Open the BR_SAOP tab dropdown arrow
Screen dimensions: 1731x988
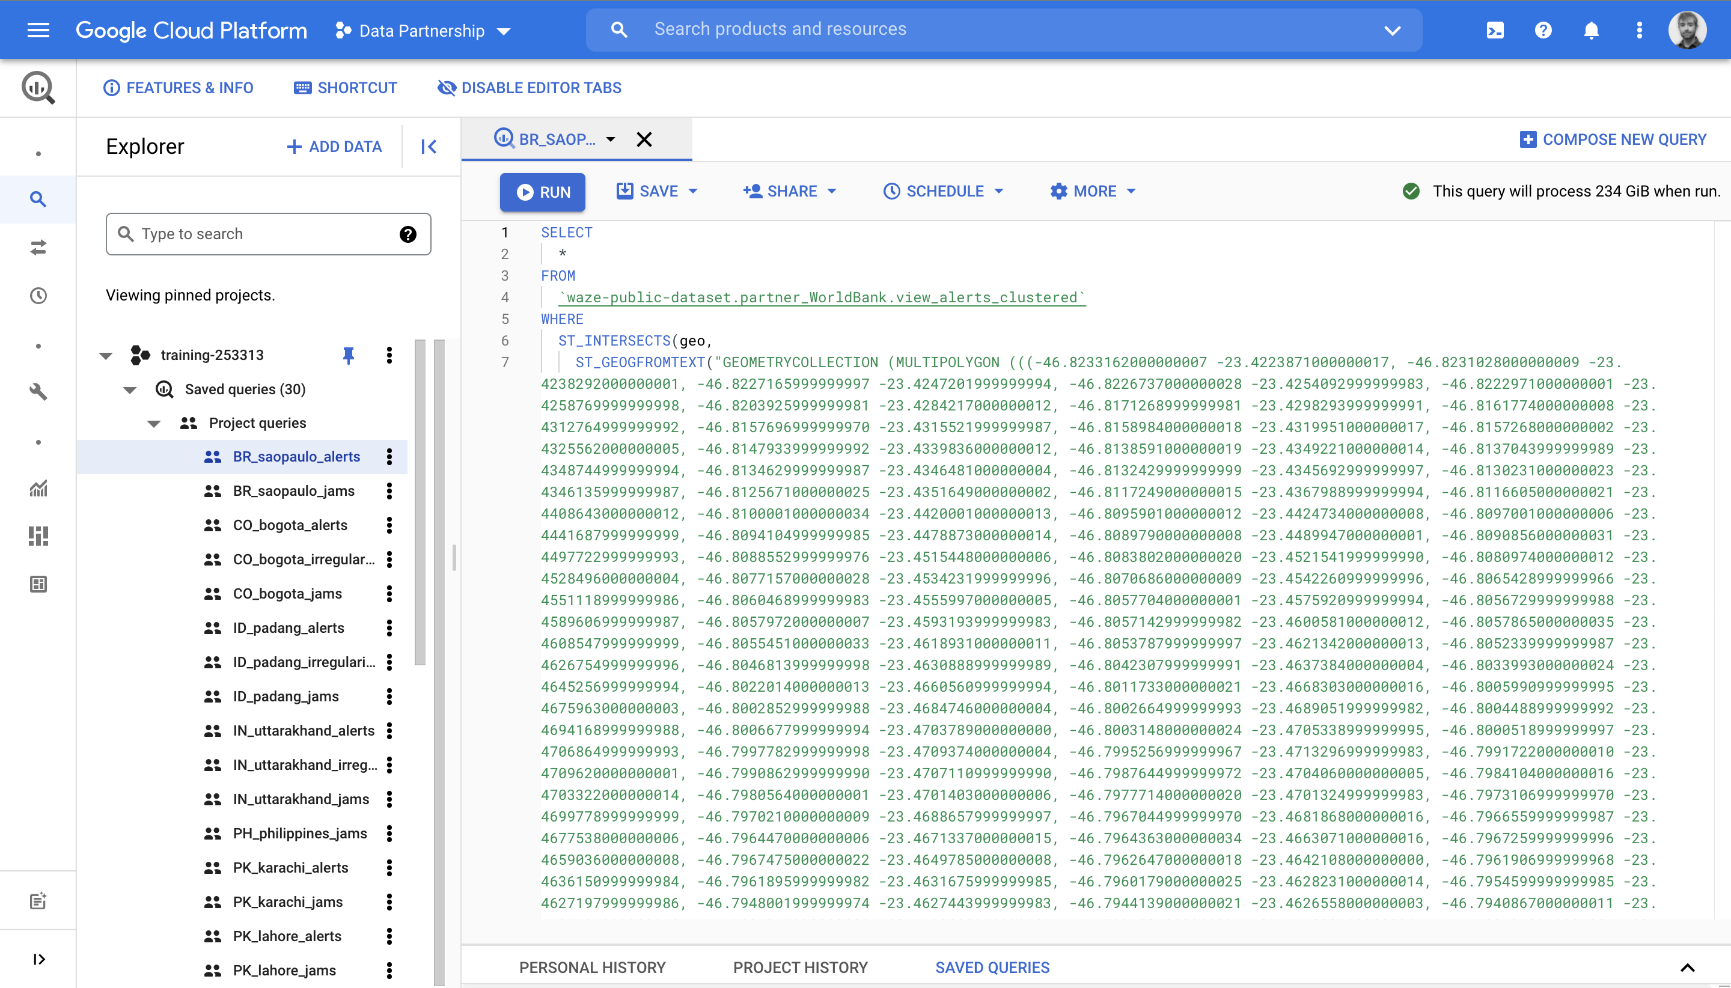[611, 139]
